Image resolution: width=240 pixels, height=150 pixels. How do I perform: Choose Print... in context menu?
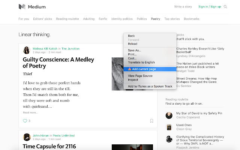click(150, 54)
